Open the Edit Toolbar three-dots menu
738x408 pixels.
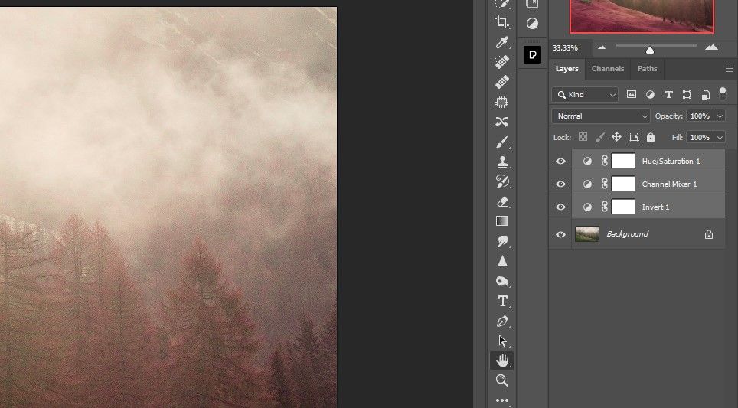[x=501, y=400]
